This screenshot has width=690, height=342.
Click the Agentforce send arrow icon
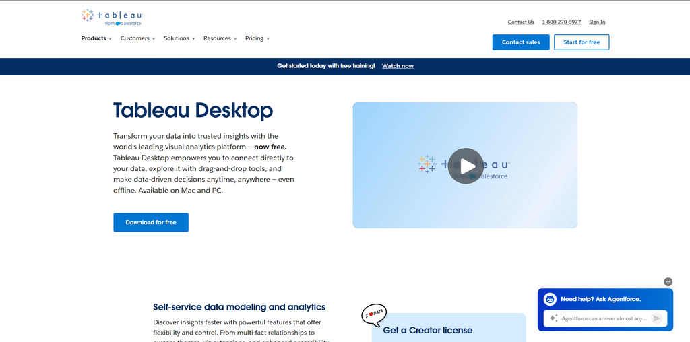656,318
